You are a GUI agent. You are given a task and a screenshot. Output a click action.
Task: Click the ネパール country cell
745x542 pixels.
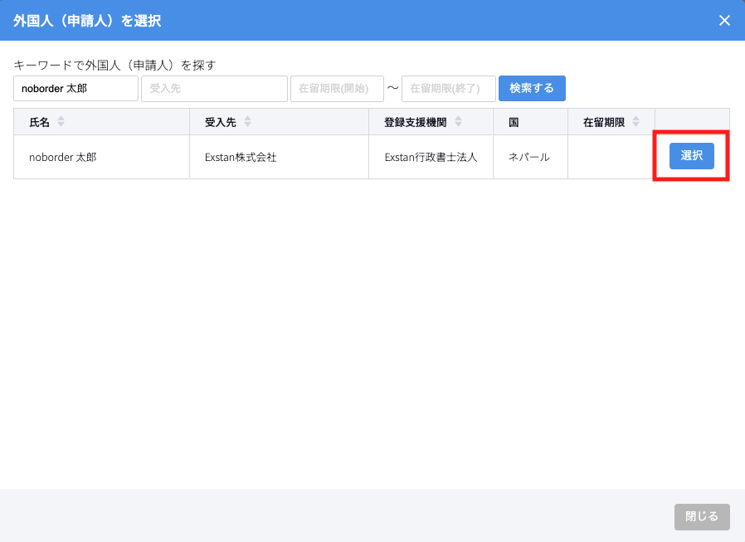point(529,157)
